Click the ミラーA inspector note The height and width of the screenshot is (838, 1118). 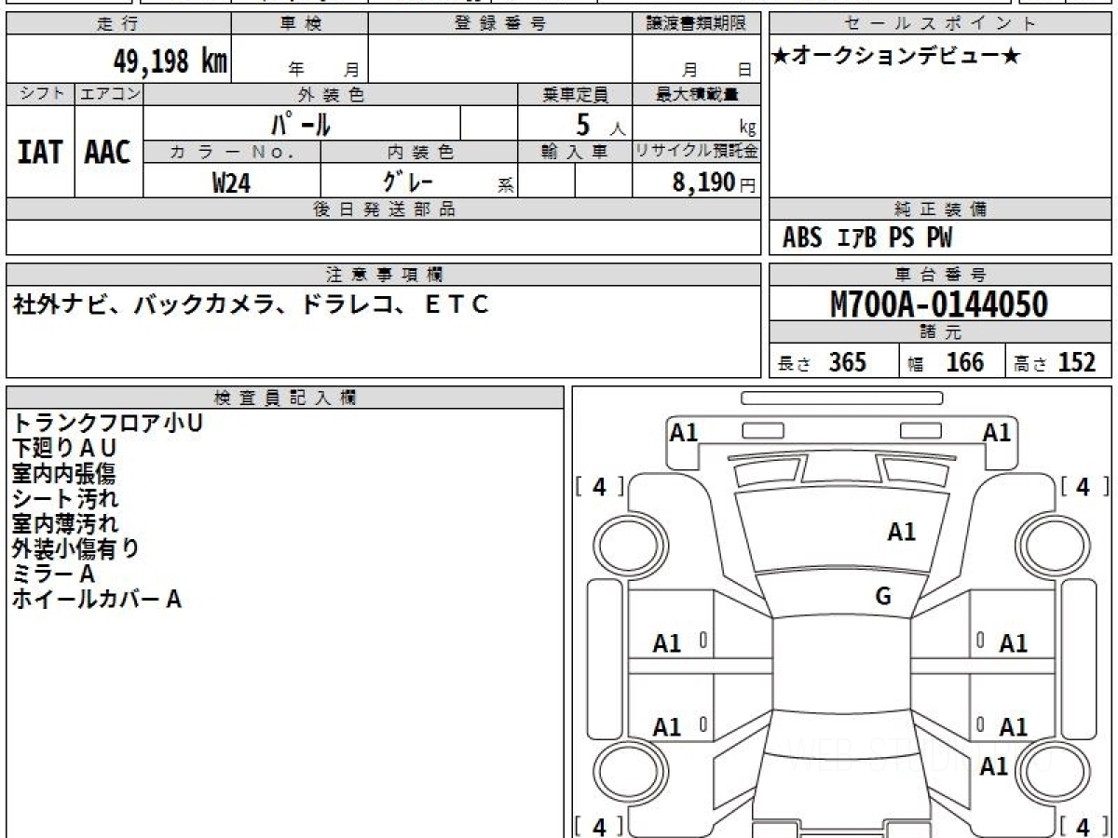53,574
